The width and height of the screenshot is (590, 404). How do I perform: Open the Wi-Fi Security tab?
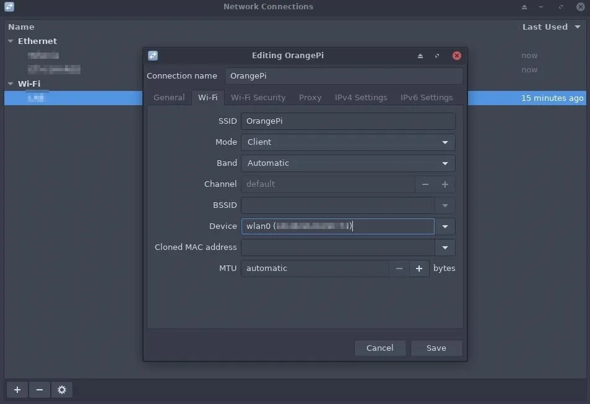click(x=258, y=97)
